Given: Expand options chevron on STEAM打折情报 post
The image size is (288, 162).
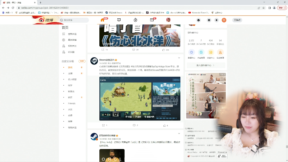Looking at the screenshot, I should tap(179, 134).
